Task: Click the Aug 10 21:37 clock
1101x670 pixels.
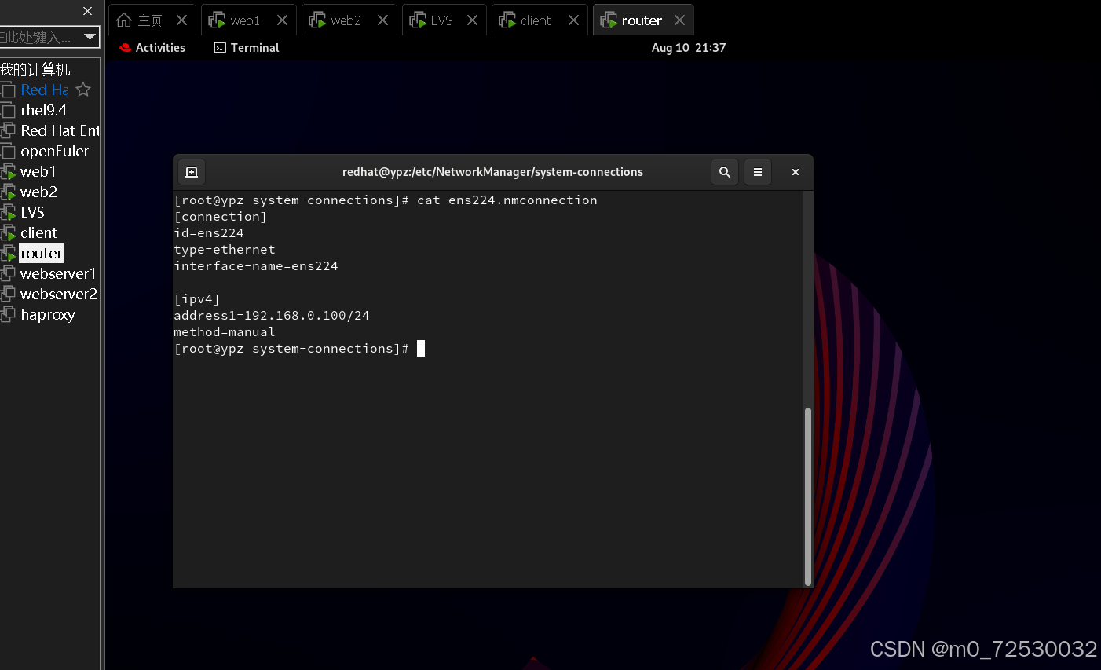Action: click(x=689, y=48)
